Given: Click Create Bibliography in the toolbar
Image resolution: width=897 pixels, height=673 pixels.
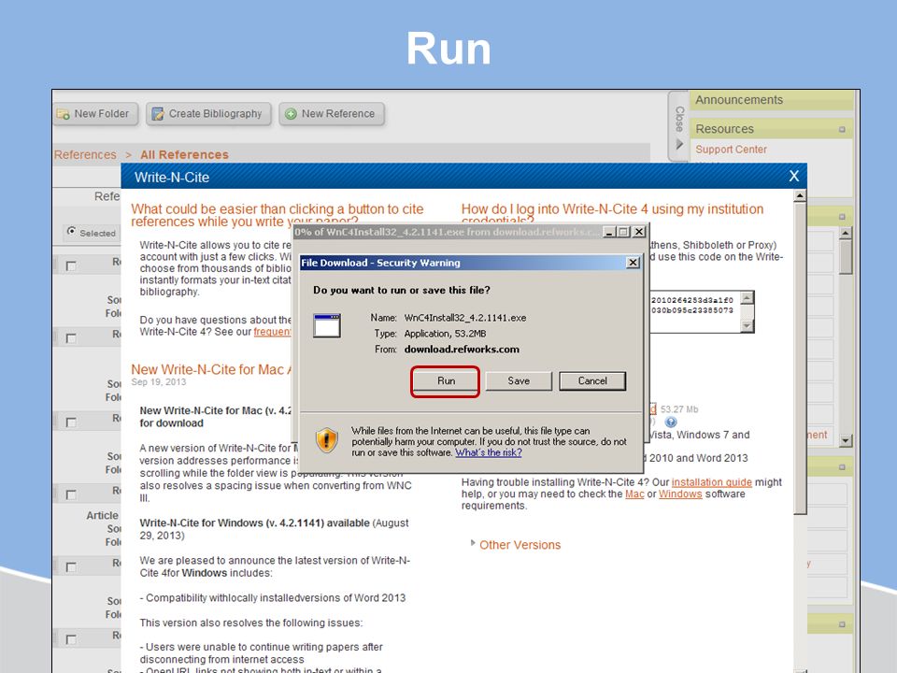Looking at the screenshot, I should [208, 114].
